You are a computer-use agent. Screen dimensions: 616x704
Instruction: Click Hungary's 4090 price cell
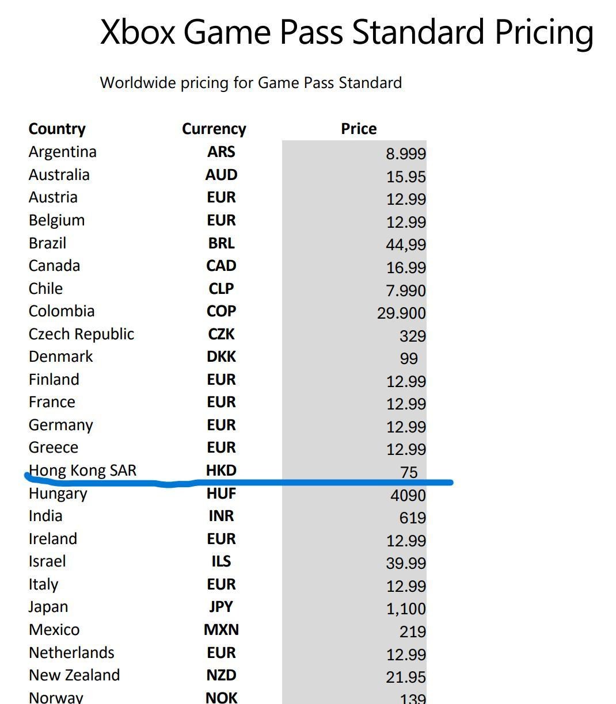click(x=408, y=495)
